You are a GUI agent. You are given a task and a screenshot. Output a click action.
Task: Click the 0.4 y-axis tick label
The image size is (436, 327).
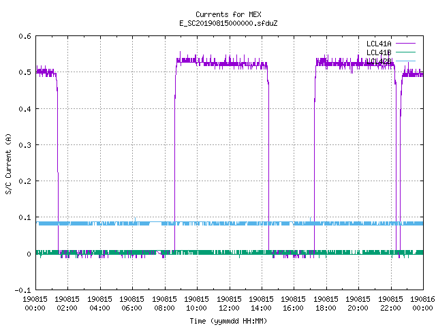25,109
